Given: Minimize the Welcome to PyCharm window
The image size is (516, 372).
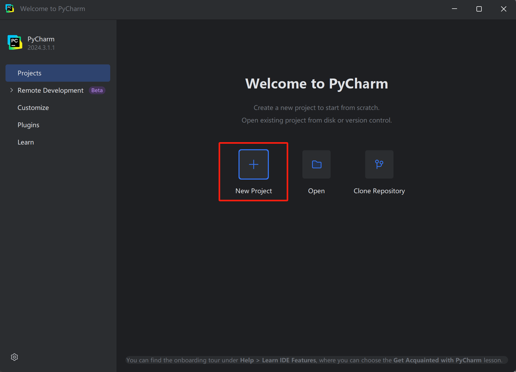Looking at the screenshot, I should [x=454, y=9].
